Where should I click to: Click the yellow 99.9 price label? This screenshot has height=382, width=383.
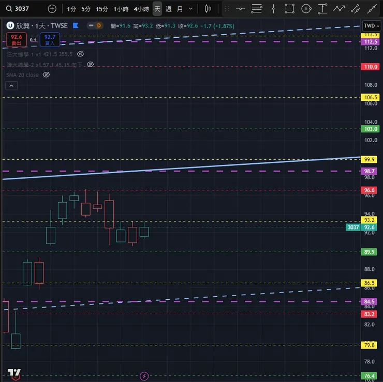369,160
